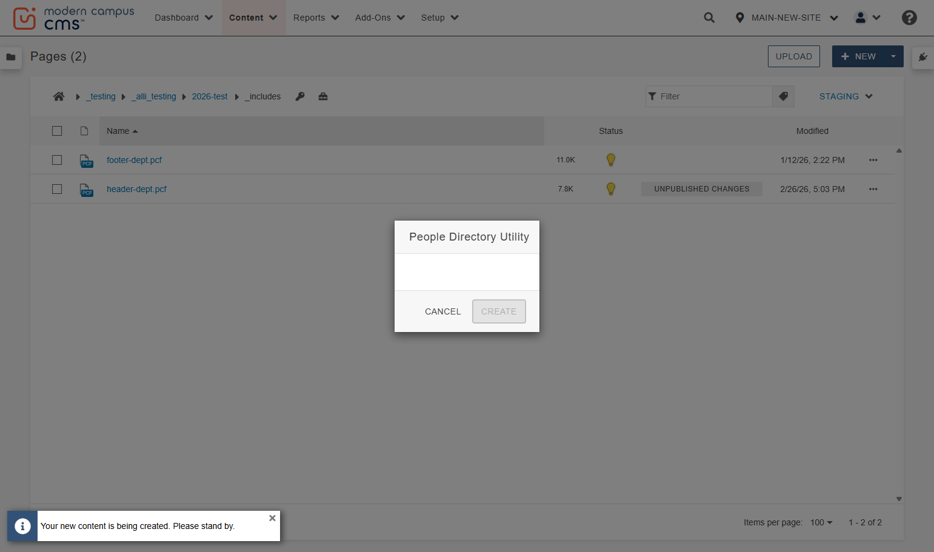Click the header-dept.pcf lightbulb status icon

coord(611,189)
